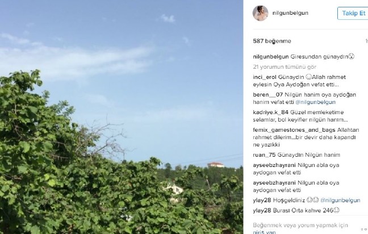Click 'giriş yap' login link
This screenshot has height=234, width=368.
point(264,232)
